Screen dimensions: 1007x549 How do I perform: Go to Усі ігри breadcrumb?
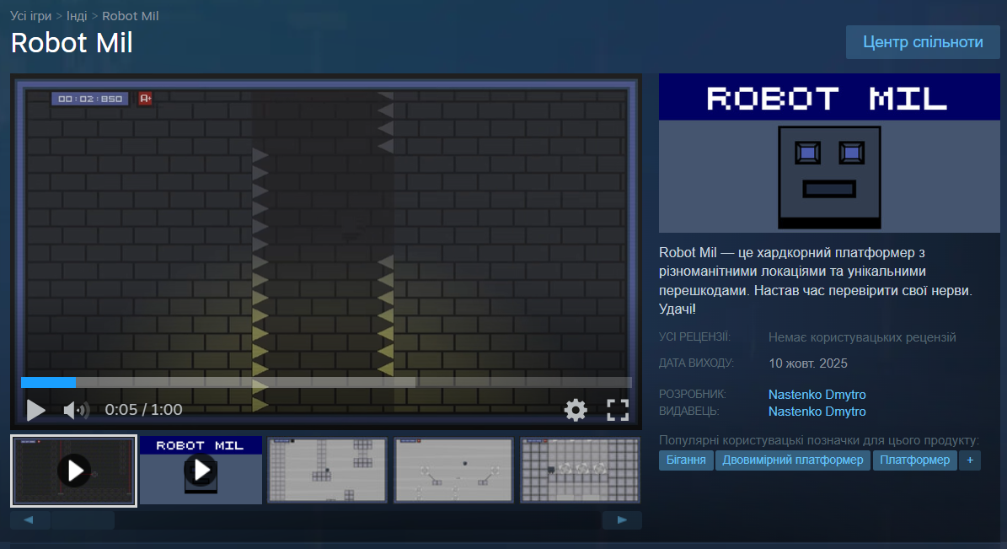(x=30, y=16)
